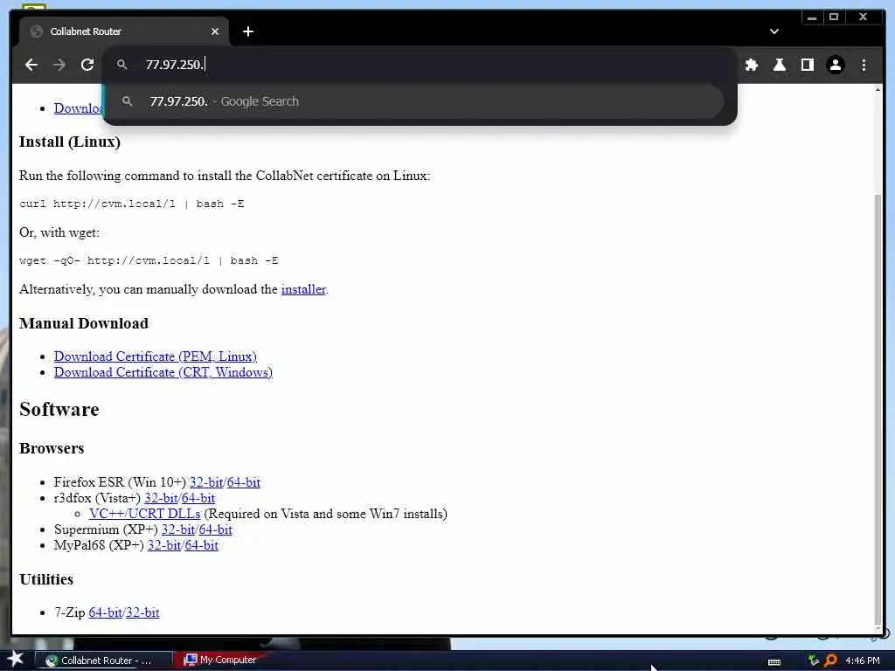The width and height of the screenshot is (895, 671).
Task: Download MyPal68 32-bit
Action: [x=164, y=545]
